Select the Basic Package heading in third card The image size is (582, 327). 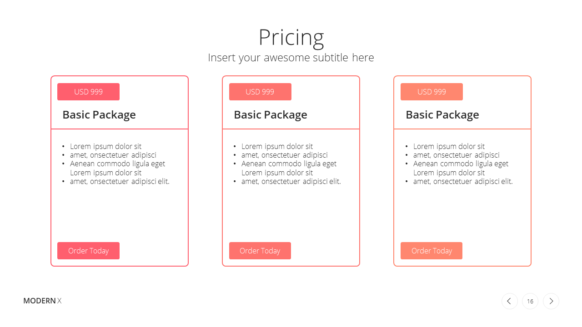pyautogui.click(x=442, y=115)
